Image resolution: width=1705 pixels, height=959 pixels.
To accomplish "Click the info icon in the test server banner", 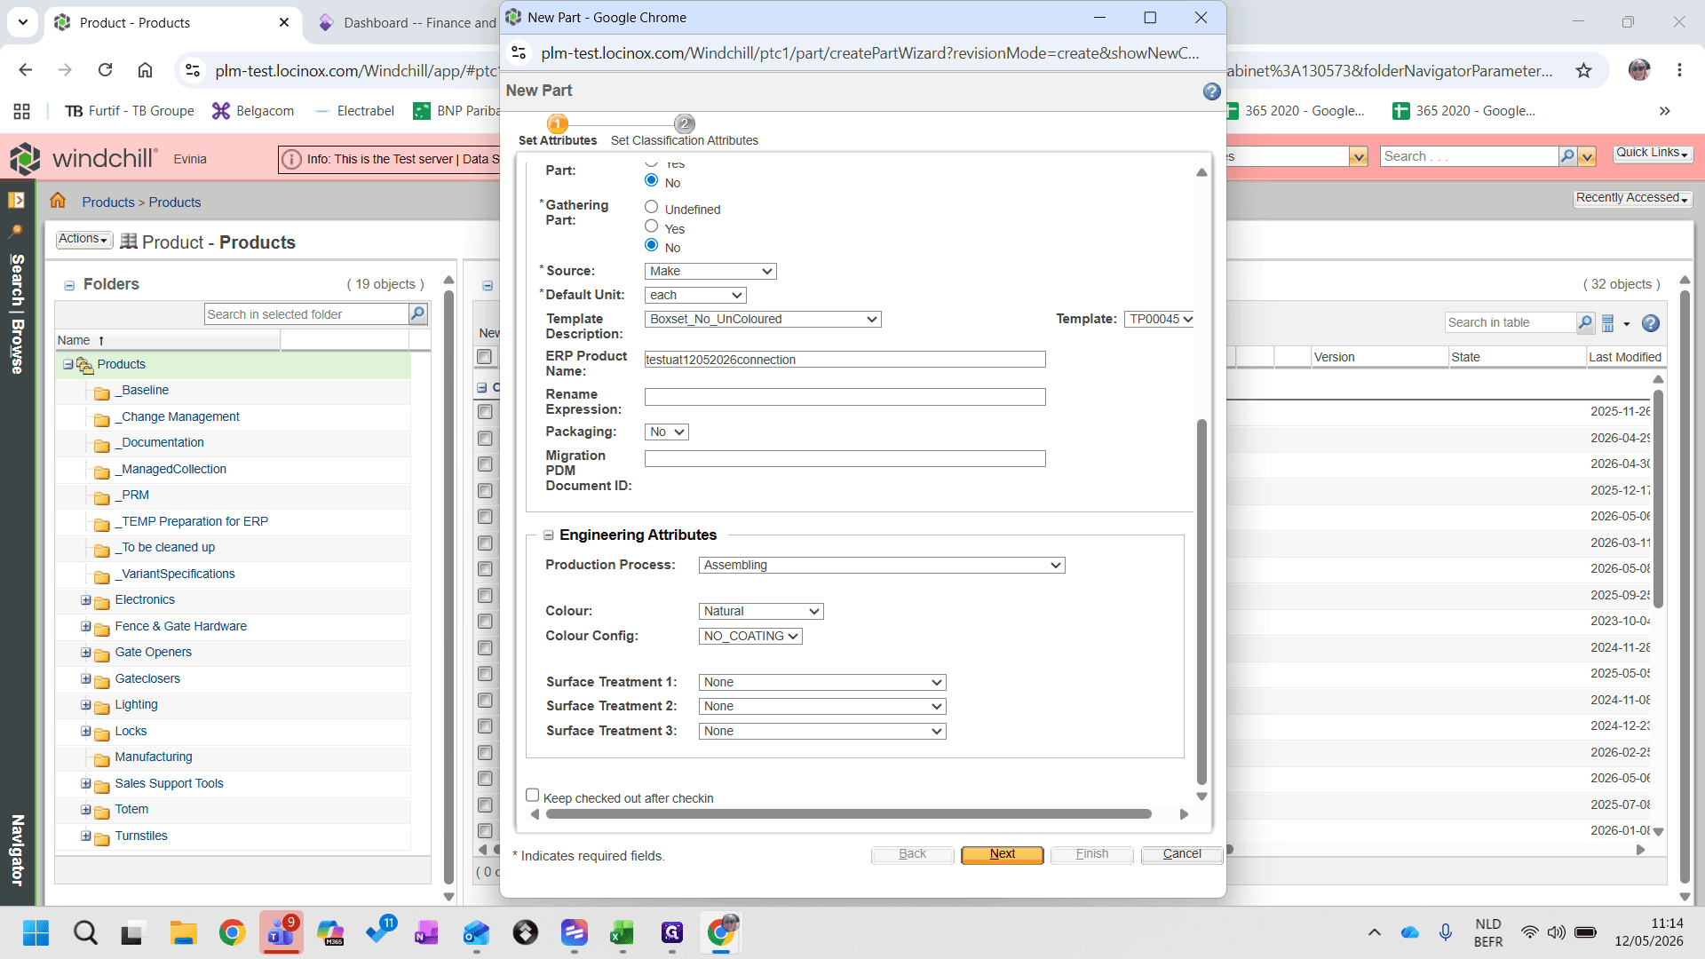I will tap(291, 159).
